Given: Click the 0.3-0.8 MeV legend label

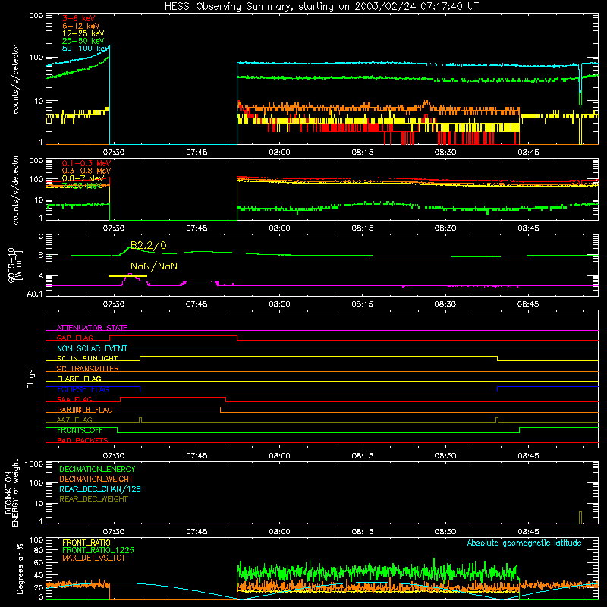Looking at the screenshot, I should click(x=86, y=171).
